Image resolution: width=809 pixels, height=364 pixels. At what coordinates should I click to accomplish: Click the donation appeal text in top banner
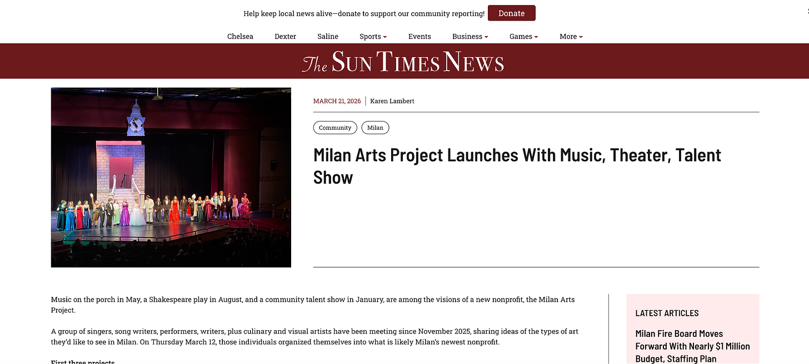(x=364, y=13)
